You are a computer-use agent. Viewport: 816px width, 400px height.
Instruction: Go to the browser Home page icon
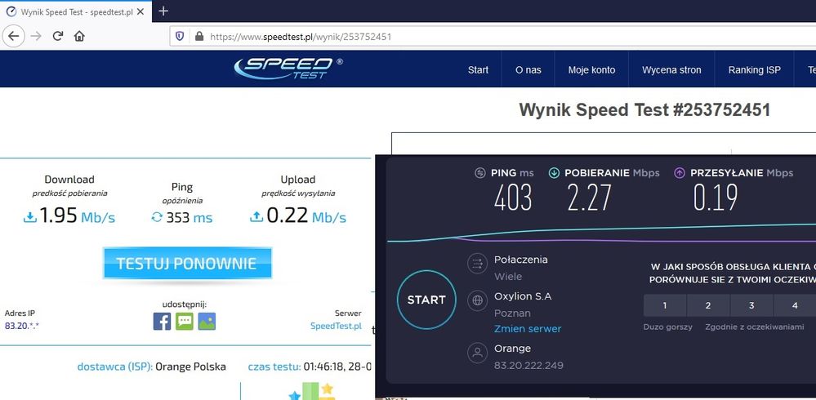tap(79, 36)
